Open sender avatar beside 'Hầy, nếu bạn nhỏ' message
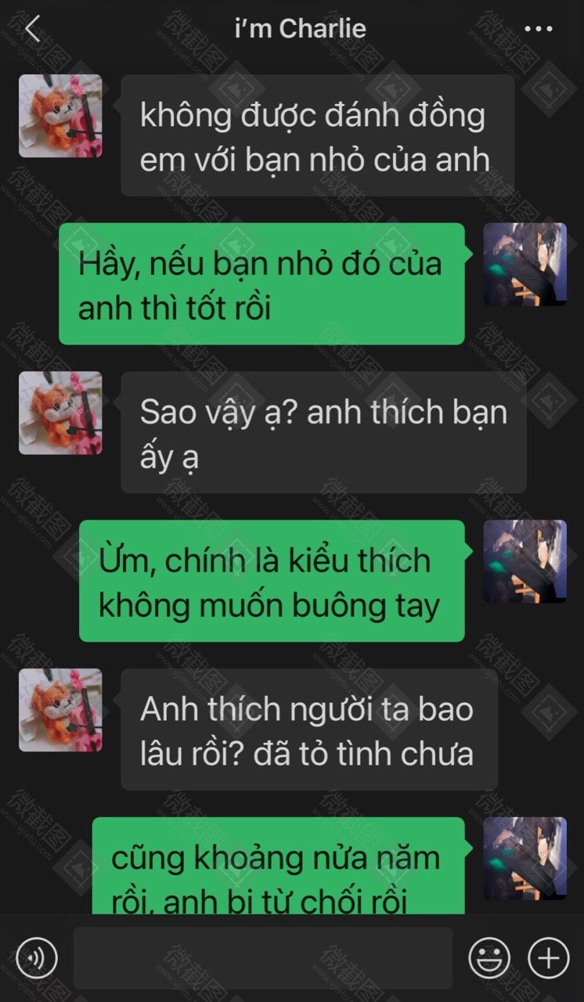Viewport: 584px width, 1002px height. click(525, 265)
